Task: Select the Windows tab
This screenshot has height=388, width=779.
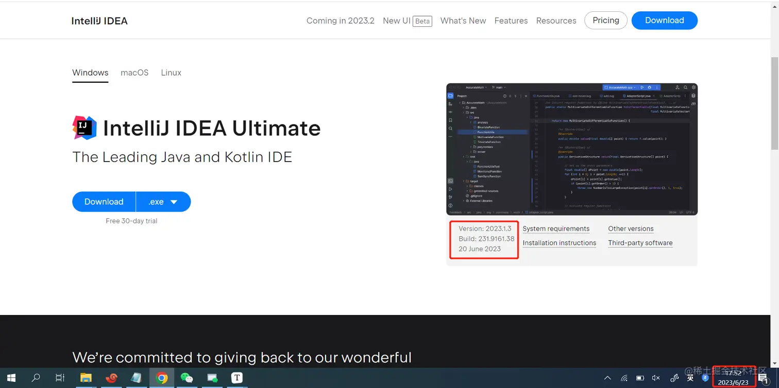Action: point(90,73)
